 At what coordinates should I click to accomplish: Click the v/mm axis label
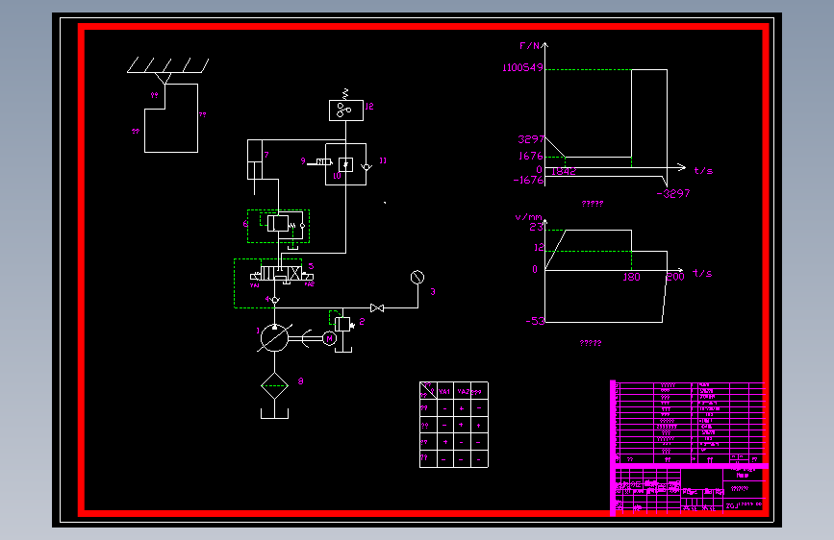[529, 217]
